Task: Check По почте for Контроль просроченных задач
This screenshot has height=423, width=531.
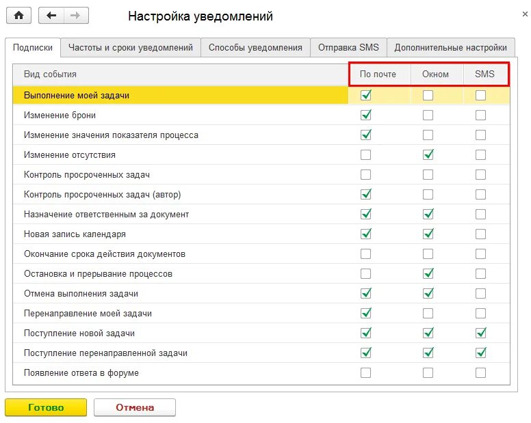Action: click(x=365, y=175)
